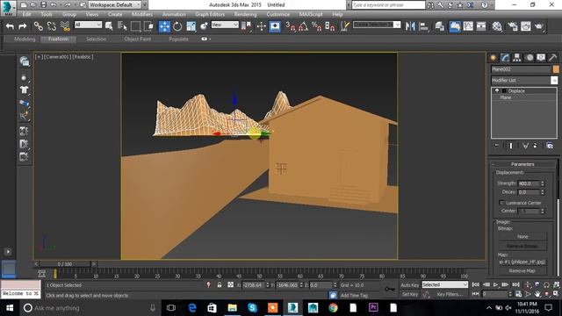Screen dimensions: 562x316
Task: Click the Bitmap 'None' button
Action: pyautogui.click(x=522, y=236)
